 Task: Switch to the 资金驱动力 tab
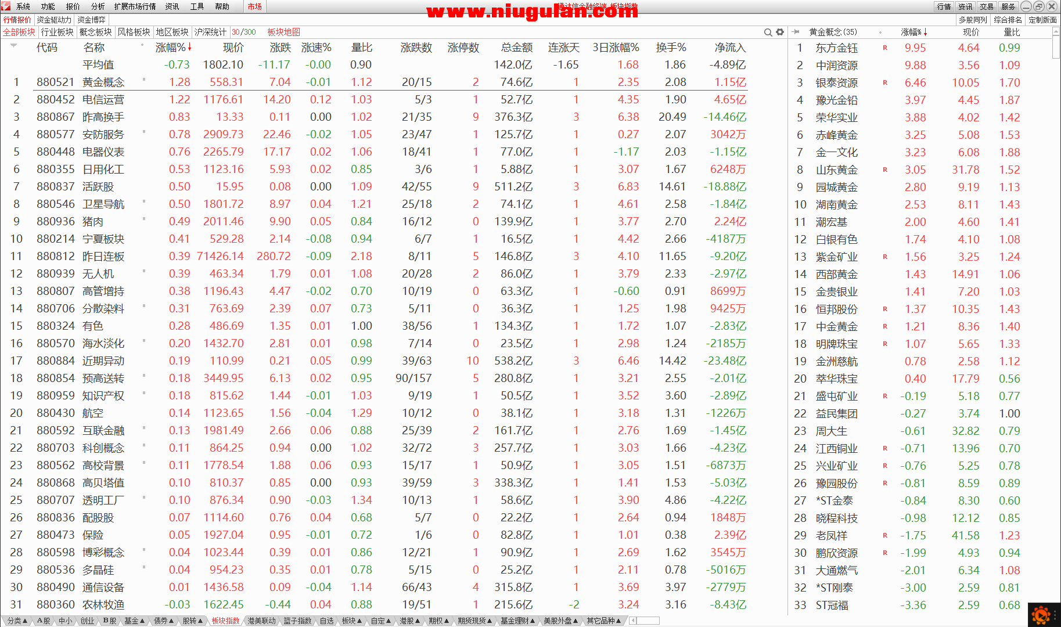point(54,20)
